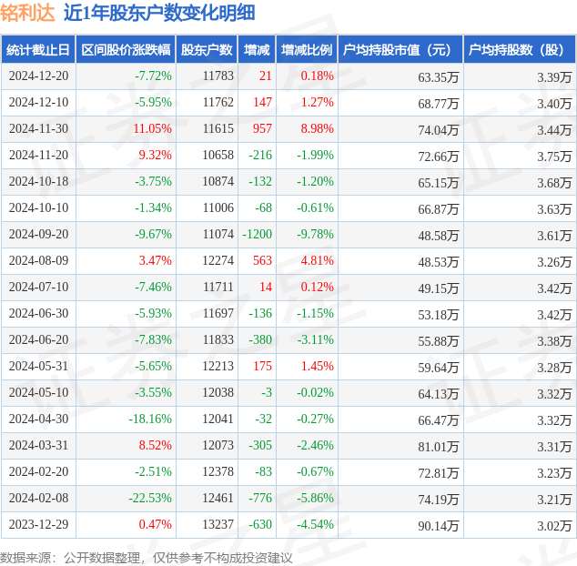The width and height of the screenshot is (577, 566).
Task: Click the date cell 2024-02-08
Action: [38, 499]
